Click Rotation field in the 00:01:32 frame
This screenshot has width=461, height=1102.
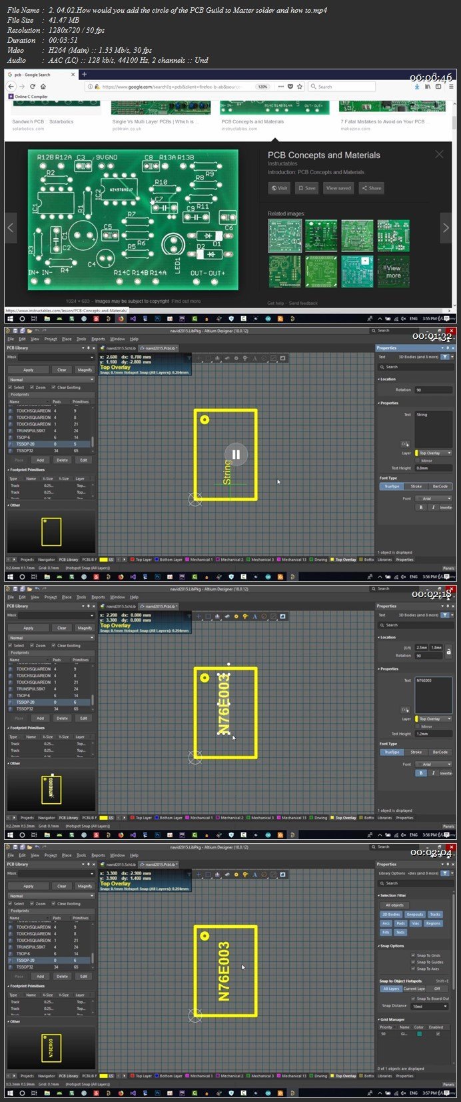tap(433, 390)
